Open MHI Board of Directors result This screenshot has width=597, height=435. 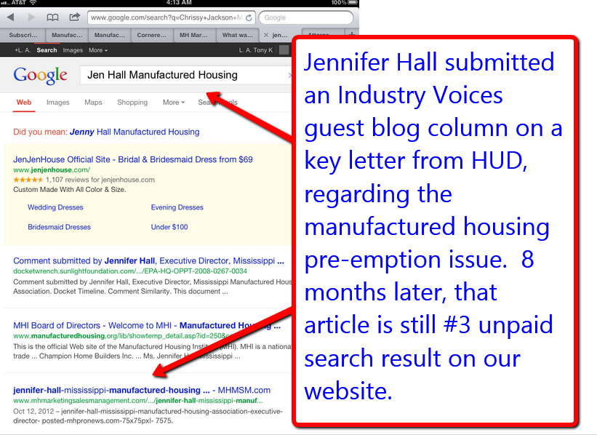pos(147,326)
